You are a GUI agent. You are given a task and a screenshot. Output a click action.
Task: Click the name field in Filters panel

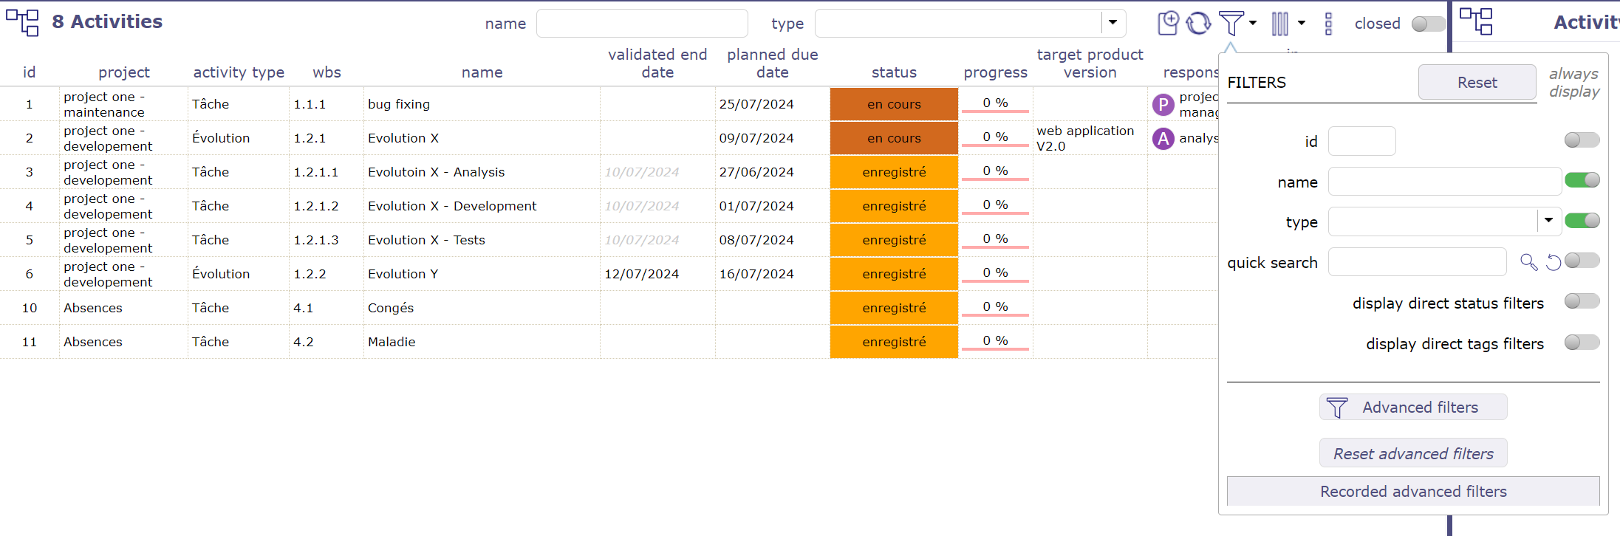(1444, 181)
